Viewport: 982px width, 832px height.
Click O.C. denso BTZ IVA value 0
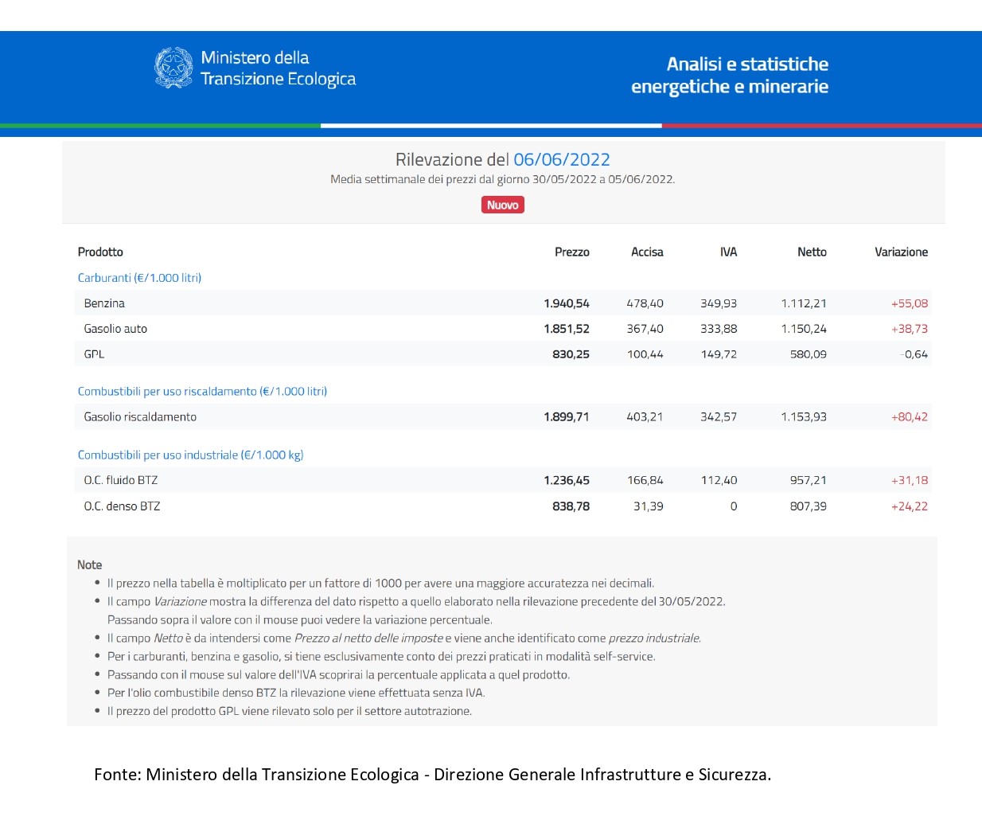pos(734,506)
